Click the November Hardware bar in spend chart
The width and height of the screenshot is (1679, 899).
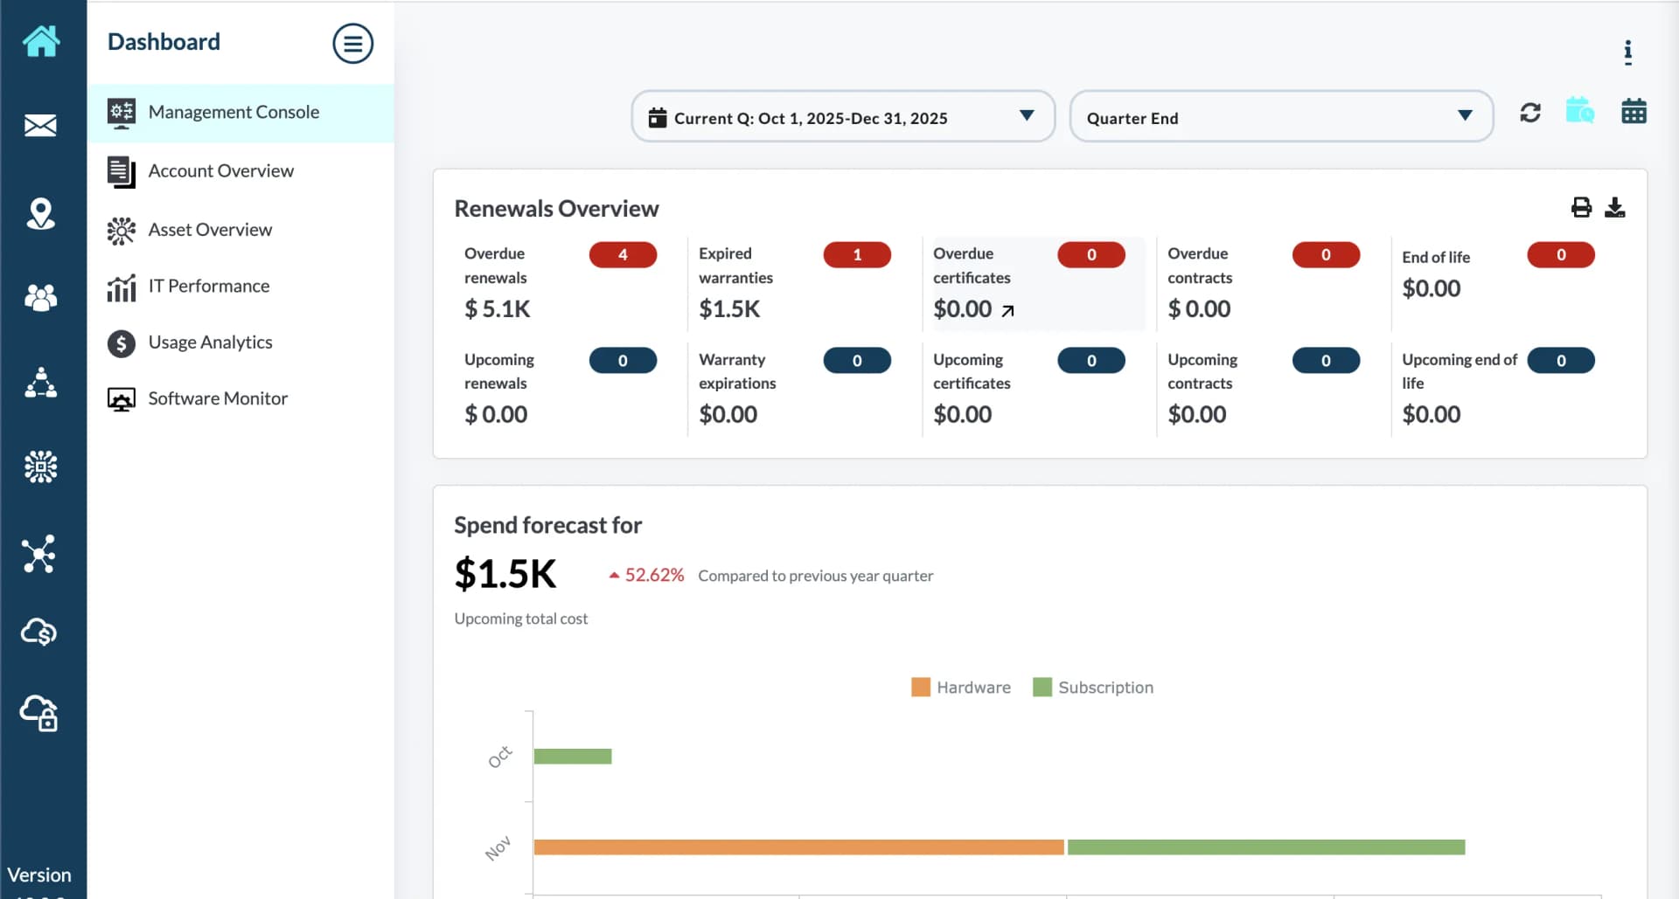[800, 846]
